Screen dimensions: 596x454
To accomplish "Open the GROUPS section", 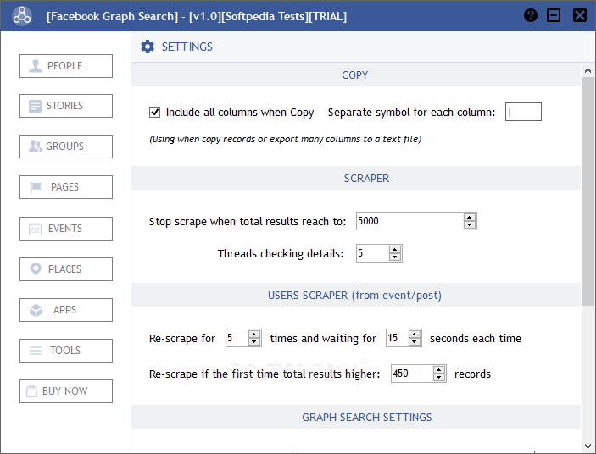I will pos(66,147).
